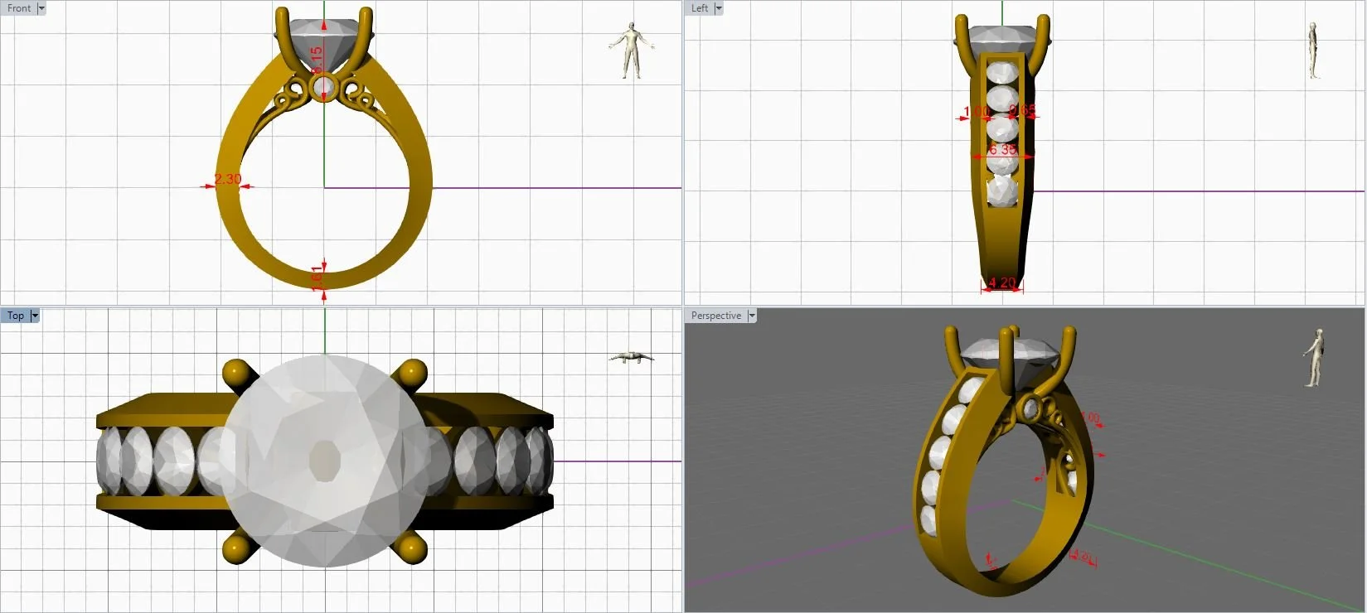This screenshot has height=613, width=1367.
Task: Activate the Left viewport title label
Action: 700,8
